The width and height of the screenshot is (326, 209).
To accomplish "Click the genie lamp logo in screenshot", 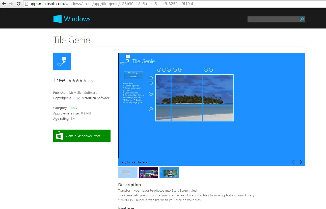I will (x=125, y=60).
